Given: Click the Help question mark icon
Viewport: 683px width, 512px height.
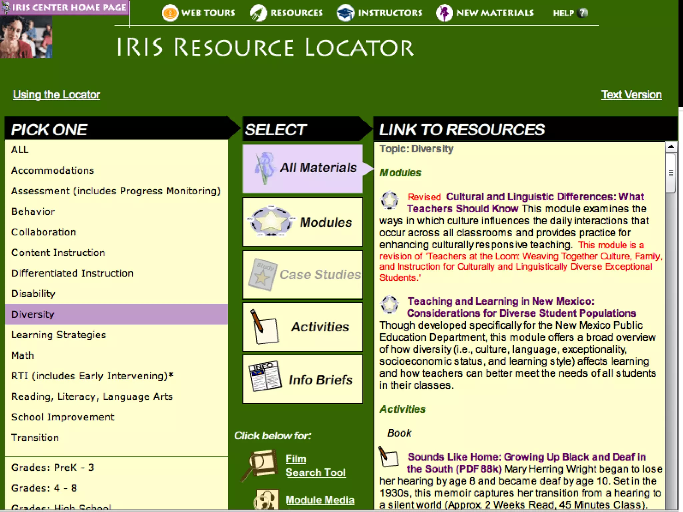Looking at the screenshot, I should click(582, 13).
